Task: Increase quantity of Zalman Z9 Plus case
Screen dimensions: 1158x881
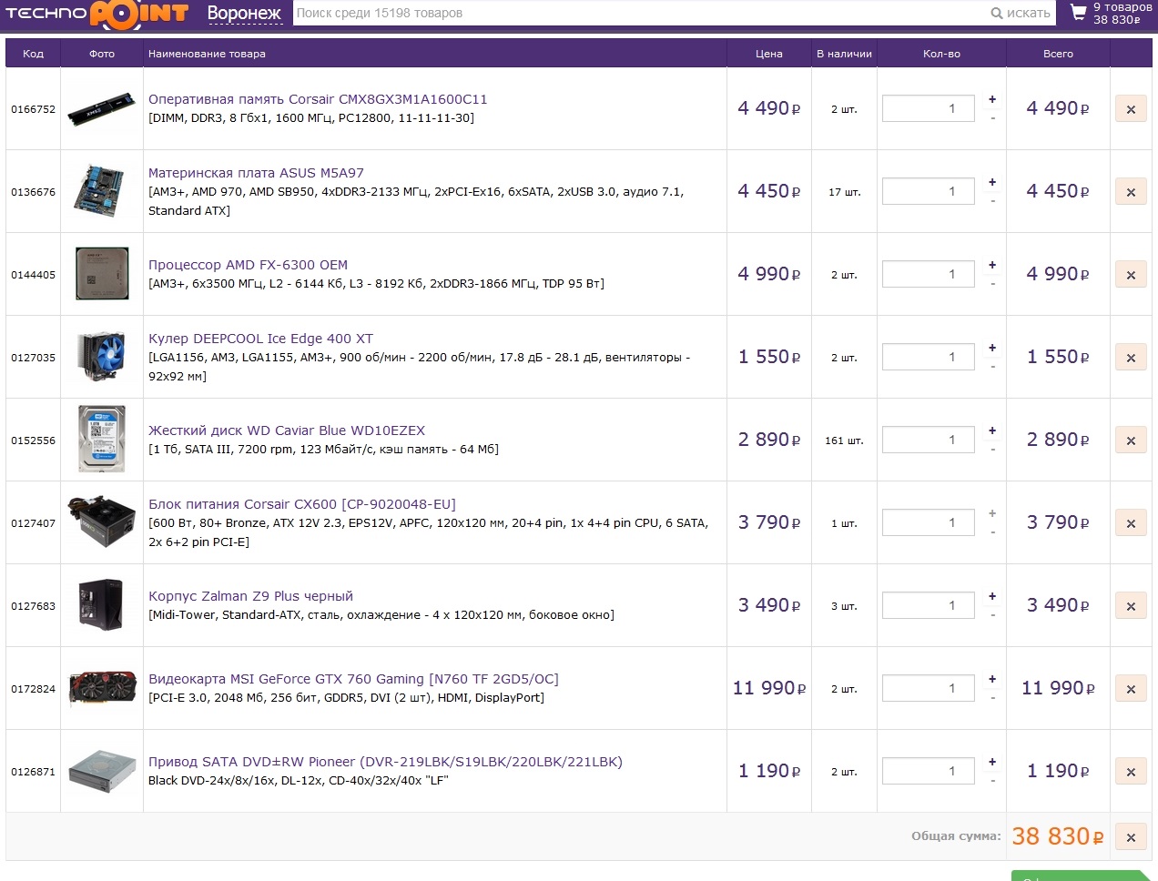Action: pos(992,596)
